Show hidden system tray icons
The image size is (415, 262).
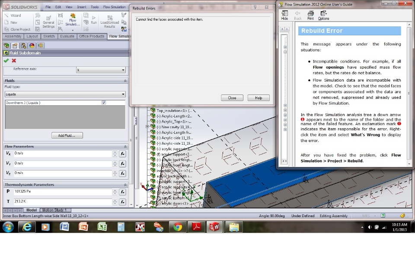[362, 227]
